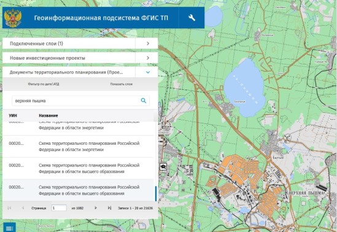Click the magnifier search icon
This screenshot has height=232, width=337.
point(144,101)
